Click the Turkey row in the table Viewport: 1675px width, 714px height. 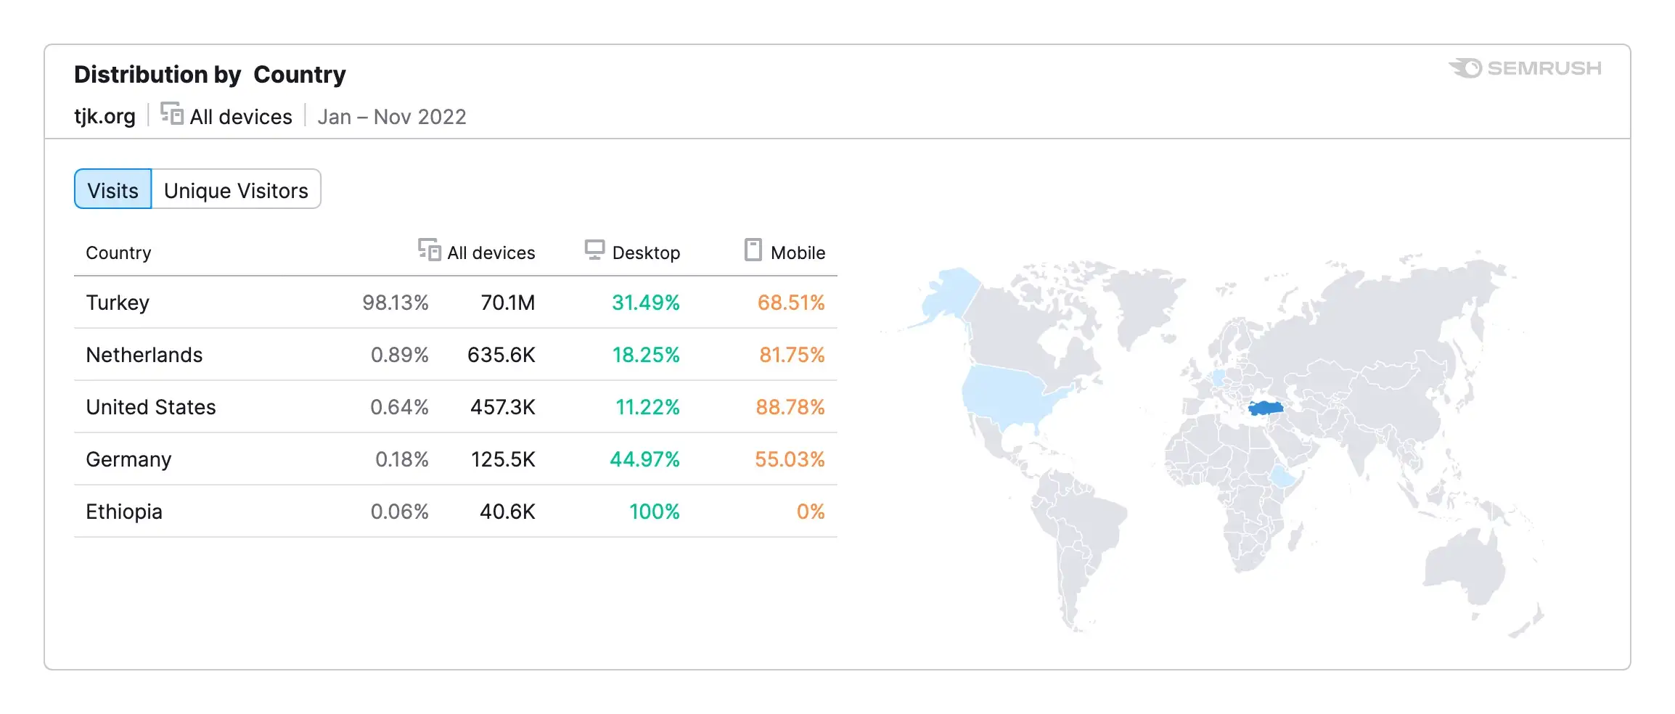pyautogui.click(x=456, y=303)
